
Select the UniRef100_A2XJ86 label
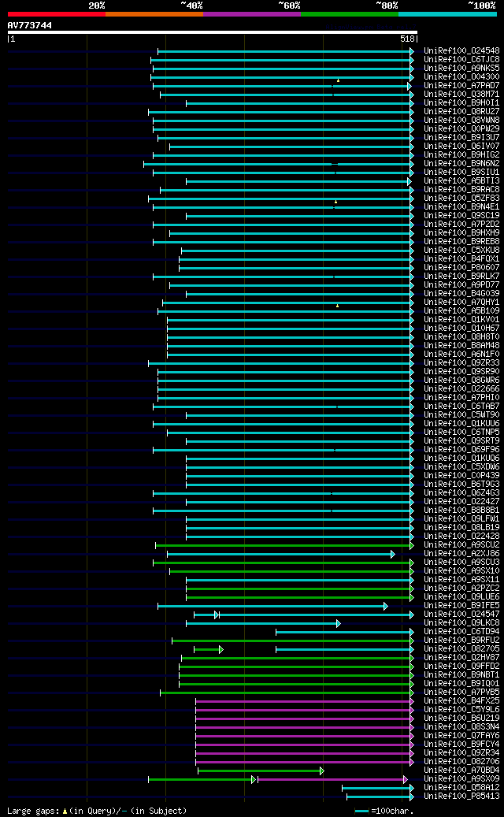coord(461,554)
